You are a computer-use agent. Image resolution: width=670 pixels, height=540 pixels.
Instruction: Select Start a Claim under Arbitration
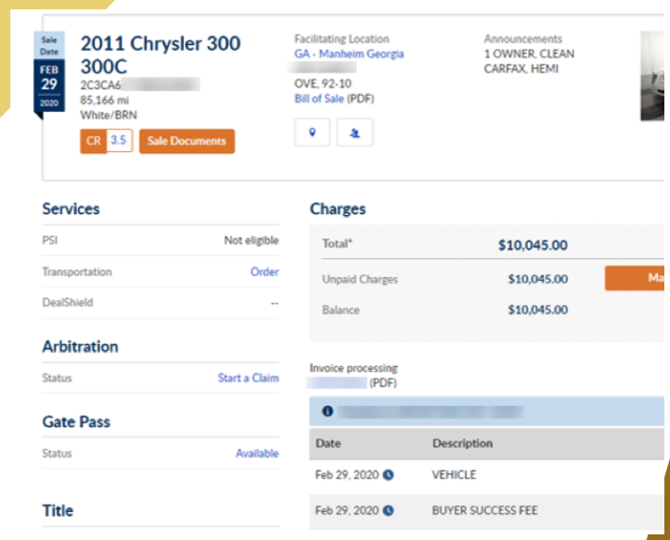tap(248, 378)
